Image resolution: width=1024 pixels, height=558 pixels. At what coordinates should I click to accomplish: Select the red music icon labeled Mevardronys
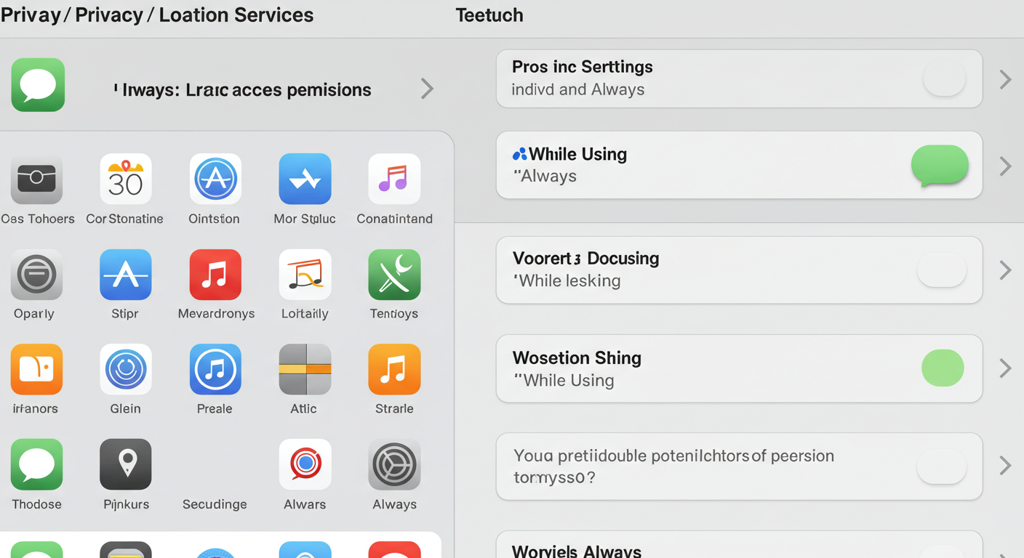pyautogui.click(x=215, y=275)
